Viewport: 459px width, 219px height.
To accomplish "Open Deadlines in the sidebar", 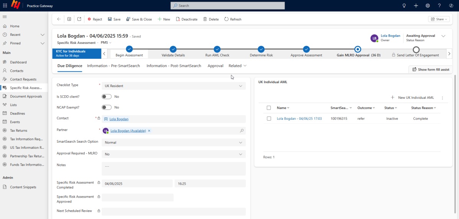I will pyautogui.click(x=17, y=113).
